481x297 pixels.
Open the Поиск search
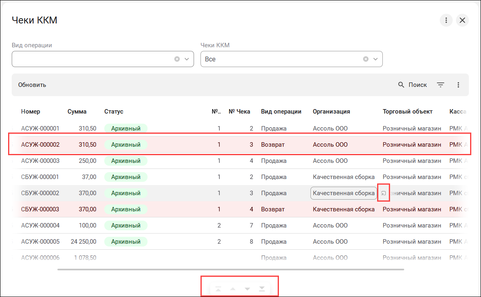(x=412, y=85)
